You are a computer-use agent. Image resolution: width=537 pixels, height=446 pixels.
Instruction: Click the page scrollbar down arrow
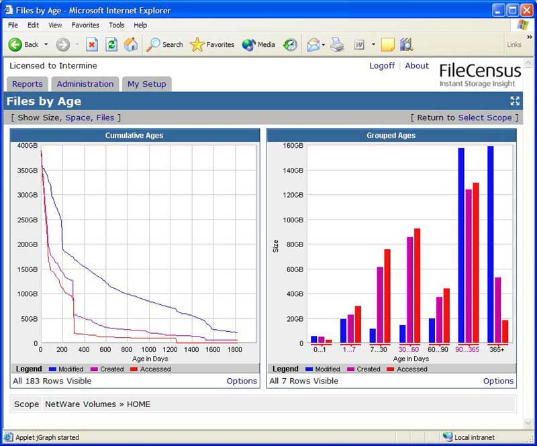[528, 423]
